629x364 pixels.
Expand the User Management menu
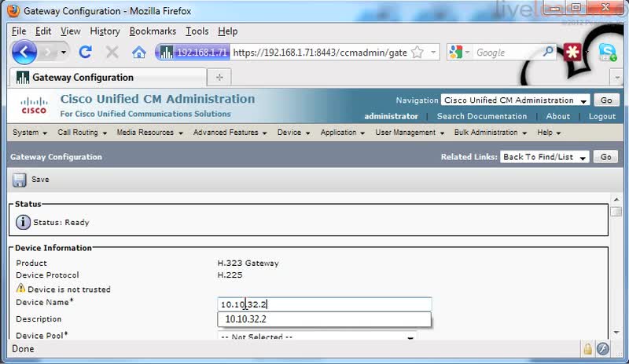click(x=410, y=133)
